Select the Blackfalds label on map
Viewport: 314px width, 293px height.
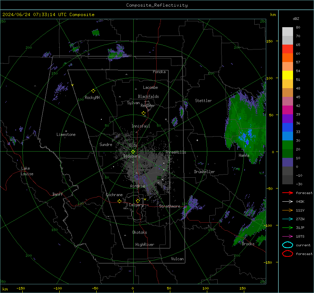point(148,97)
